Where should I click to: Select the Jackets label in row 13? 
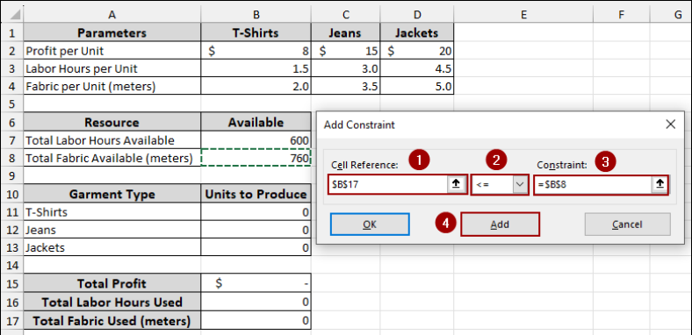tap(112, 247)
